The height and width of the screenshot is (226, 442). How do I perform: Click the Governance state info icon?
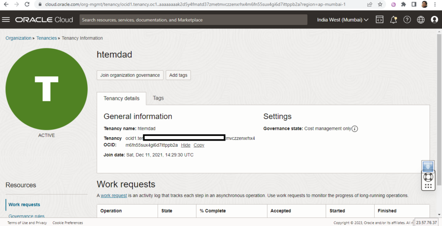pyautogui.click(x=355, y=129)
